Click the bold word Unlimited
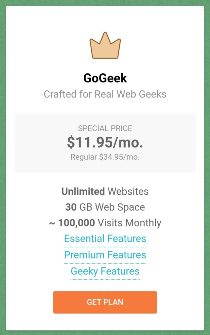This screenshot has height=335, width=210. tap(83, 191)
